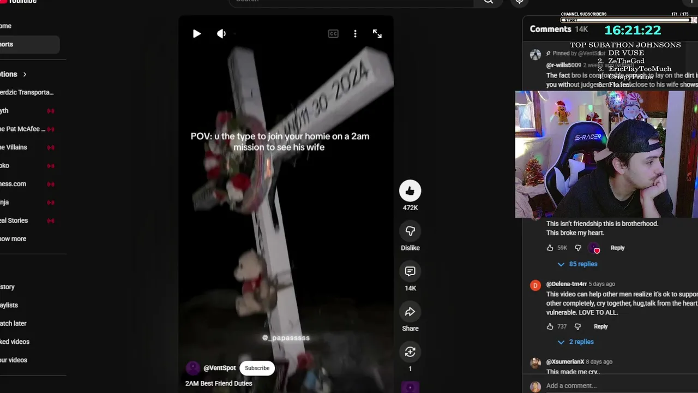Screen dimensions: 698x393
Task: Open the @VentSpot channel link
Action: tap(219, 368)
